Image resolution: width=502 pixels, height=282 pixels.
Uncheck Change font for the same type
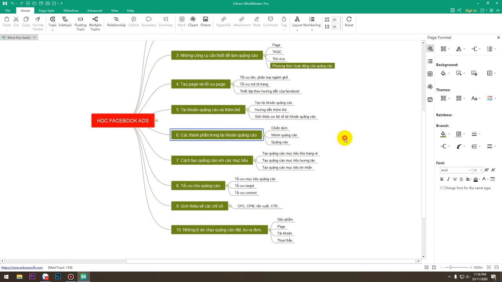[442, 188]
